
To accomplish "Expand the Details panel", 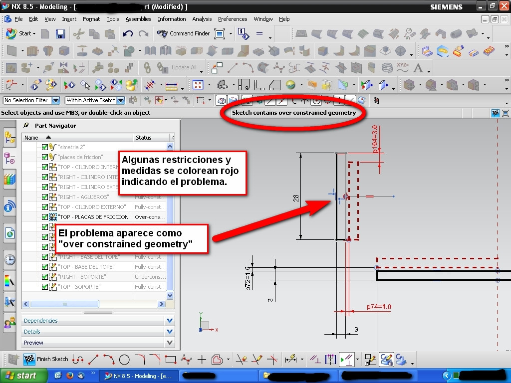I will point(169,332).
